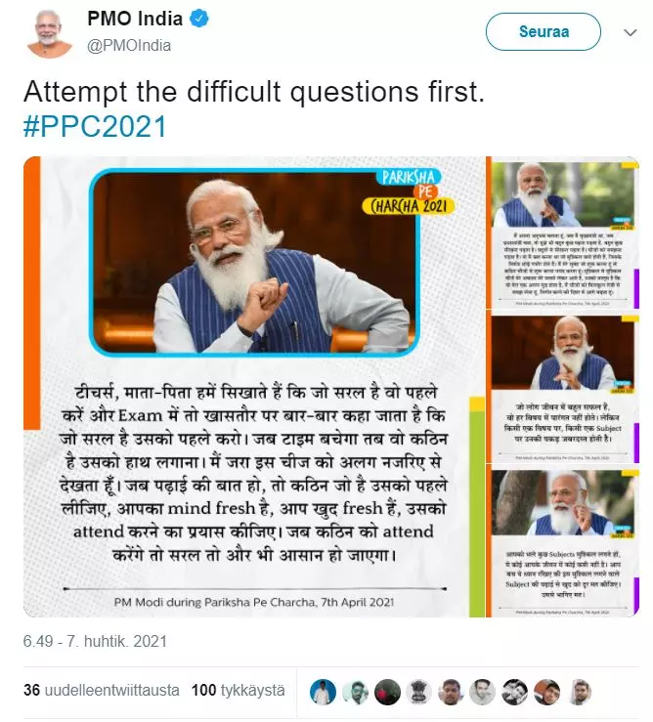Click the tweet timestamp 6.49 - 7. huhtik. 2021

pyautogui.click(x=95, y=642)
